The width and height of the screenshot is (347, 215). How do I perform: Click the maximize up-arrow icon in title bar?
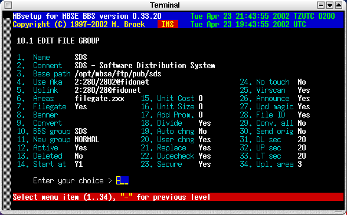(339, 5)
